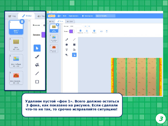Screen dimensions: 168x126
Task: Select the line tool in enlarged panel
Action: (37, 73)
